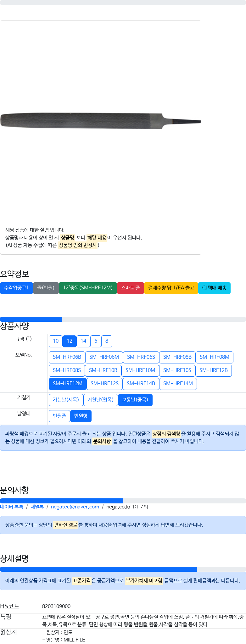246x644 pixels.
Task: Select 가는날(세목) roughness option
Action: (66, 400)
